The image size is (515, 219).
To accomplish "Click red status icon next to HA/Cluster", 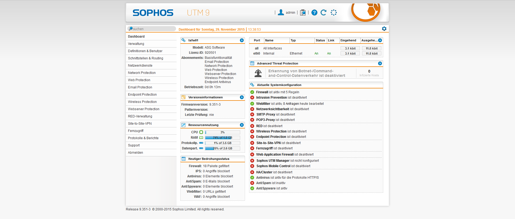I will pyautogui.click(x=252, y=172).
